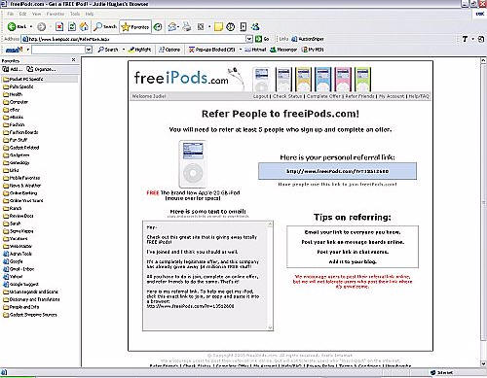Open the History clock icon
The height and width of the screenshot is (378, 487).
pyautogui.click(x=158, y=27)
